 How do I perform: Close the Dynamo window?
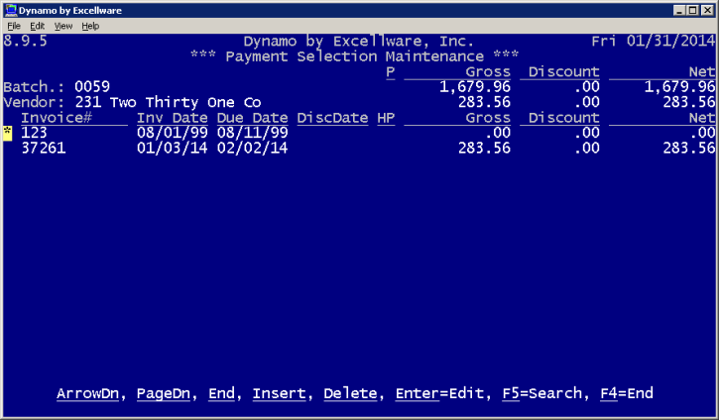(707, 10)
